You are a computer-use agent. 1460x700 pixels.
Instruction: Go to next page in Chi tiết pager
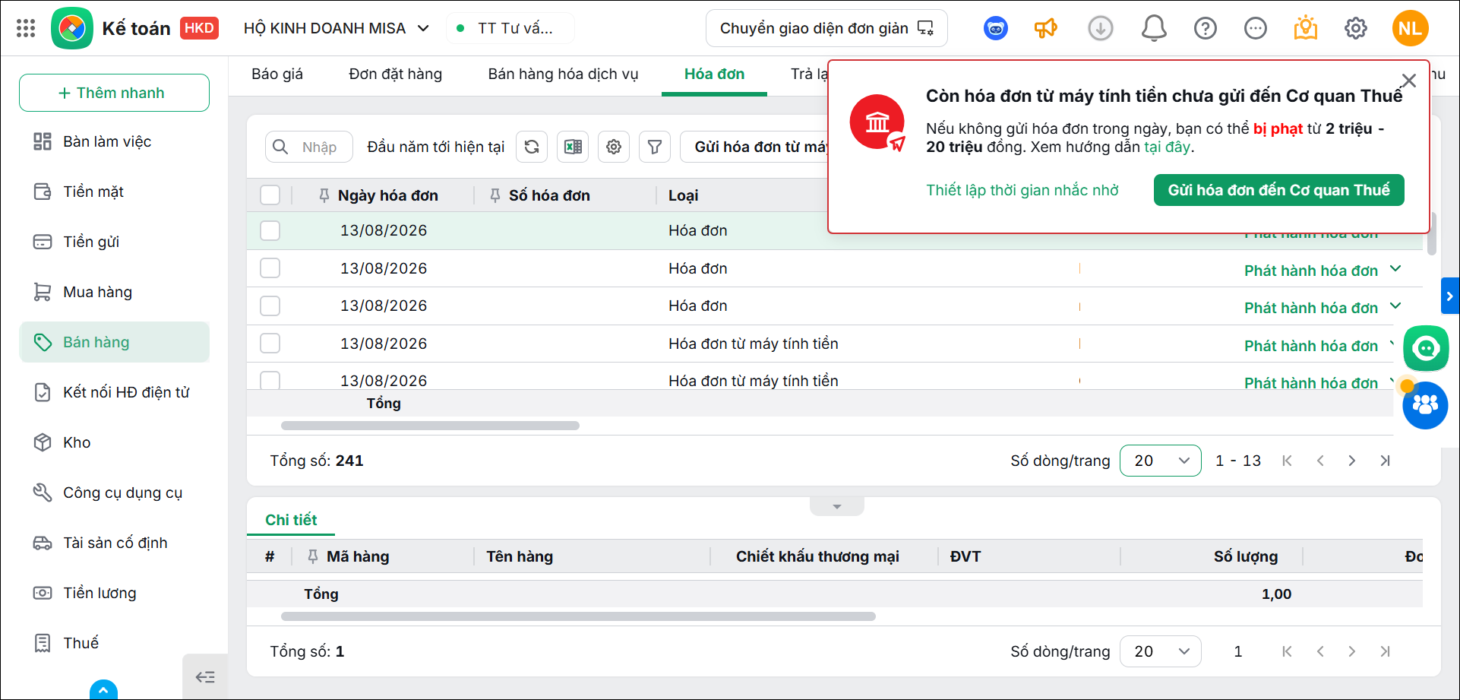point(1352,651)
